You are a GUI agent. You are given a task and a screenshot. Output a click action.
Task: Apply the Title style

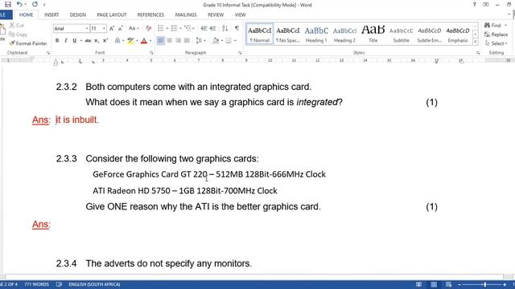pyautogui.click(x=373, y=34)
